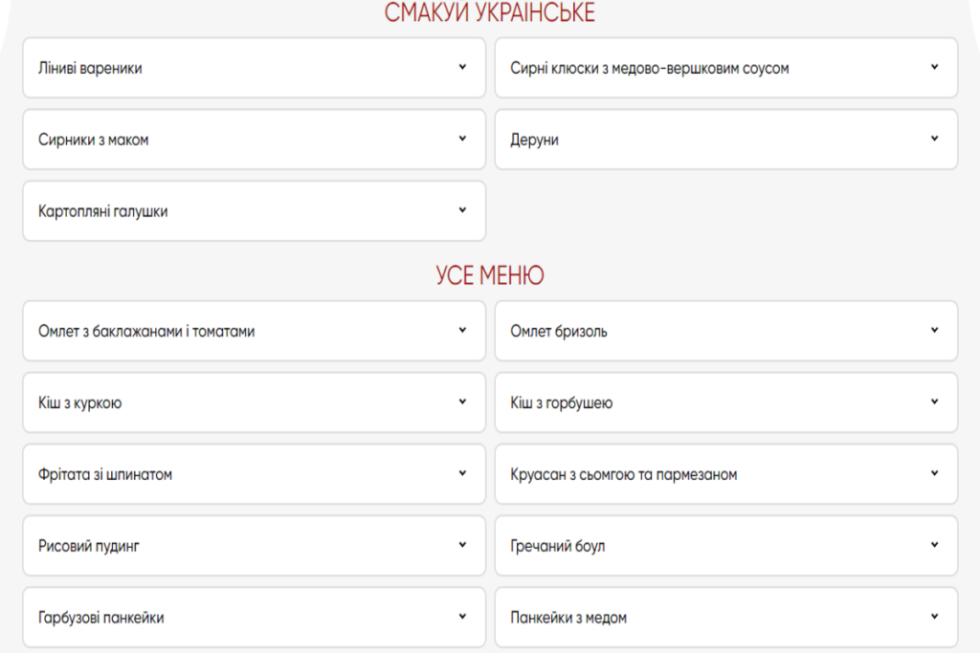980x653 pixels.
Task: Click the Деруни label text
Action: (534, 140)
